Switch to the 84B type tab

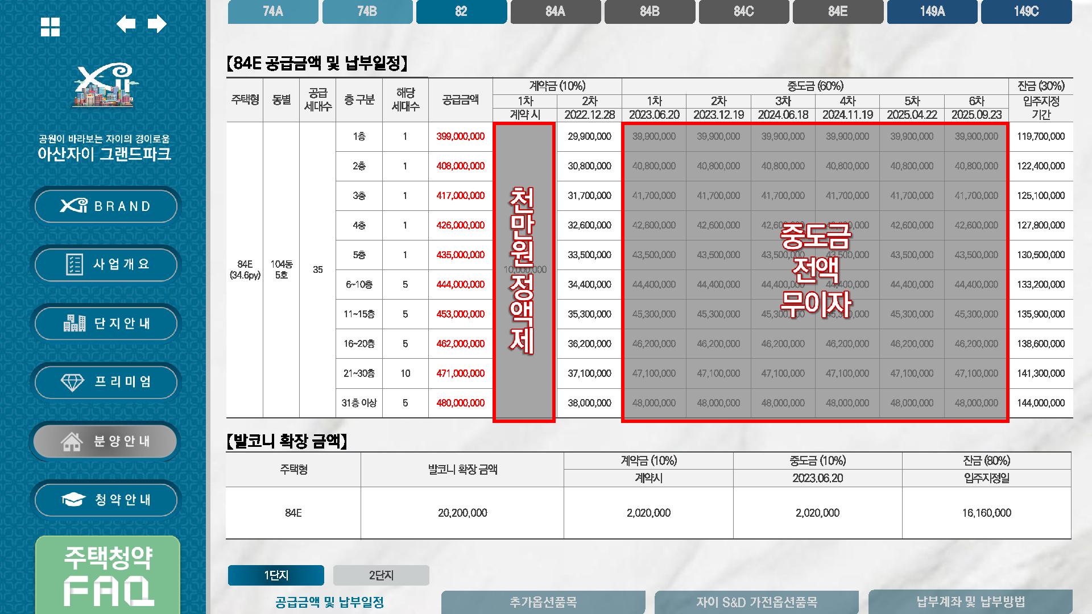650,11
